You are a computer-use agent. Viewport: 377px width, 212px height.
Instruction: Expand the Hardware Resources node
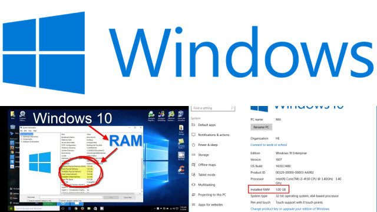coord(22,137)
